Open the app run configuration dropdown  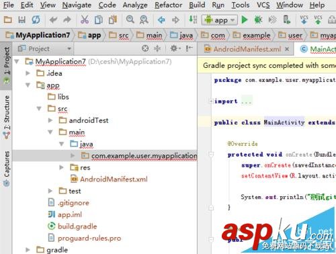(x=220, y=20)
